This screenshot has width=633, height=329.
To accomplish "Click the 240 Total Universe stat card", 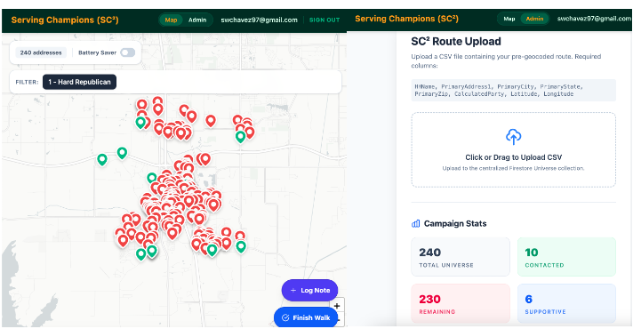I will [461, 257].
